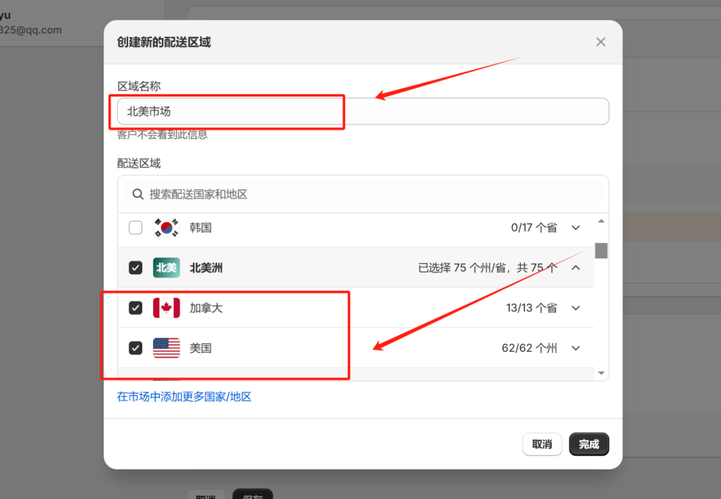Expand the 韩国 provinces list
Screen dimensions: 721x499
point(575,227)
